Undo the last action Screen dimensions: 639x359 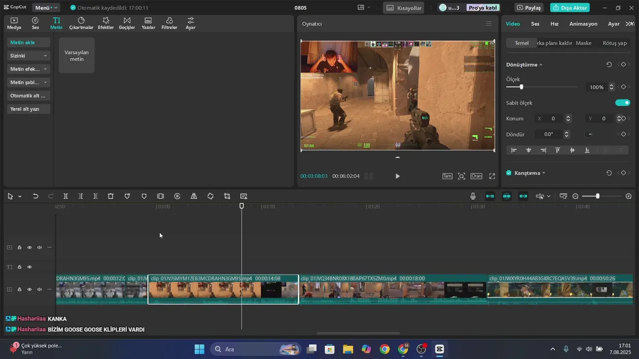click(x=35, y=196)
